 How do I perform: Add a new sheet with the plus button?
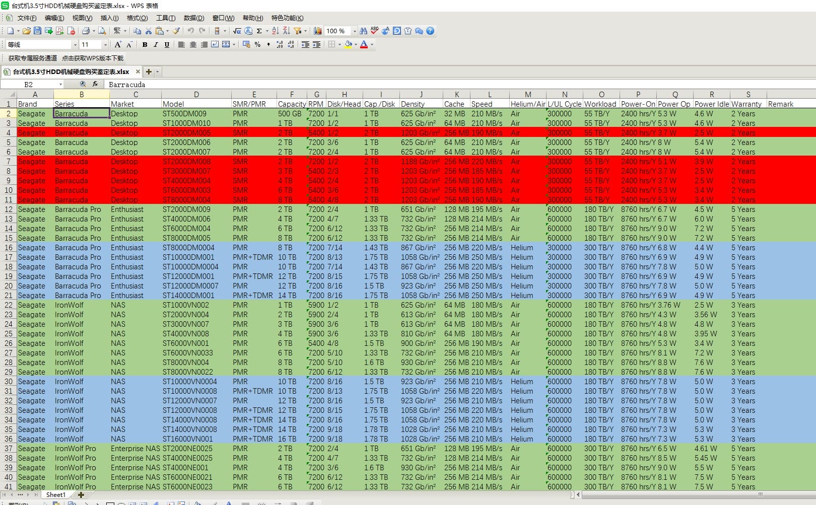[x=81, y=495]
